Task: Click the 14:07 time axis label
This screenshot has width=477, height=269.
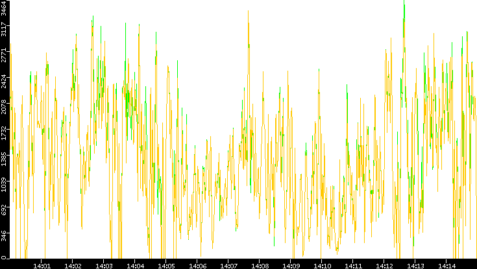Action: coord(228,266)
